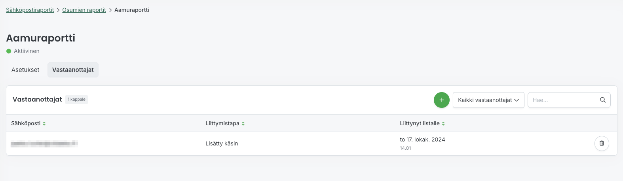This screenshot has width=623, height=181.
Task: Click the green Aktiivinen status dot
Action: point(9,51)
